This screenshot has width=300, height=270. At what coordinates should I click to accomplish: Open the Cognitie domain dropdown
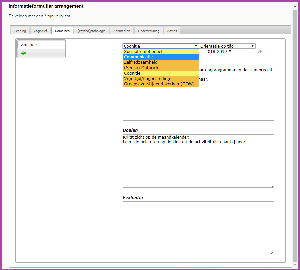pyautogui.click(x=160, y=46)
